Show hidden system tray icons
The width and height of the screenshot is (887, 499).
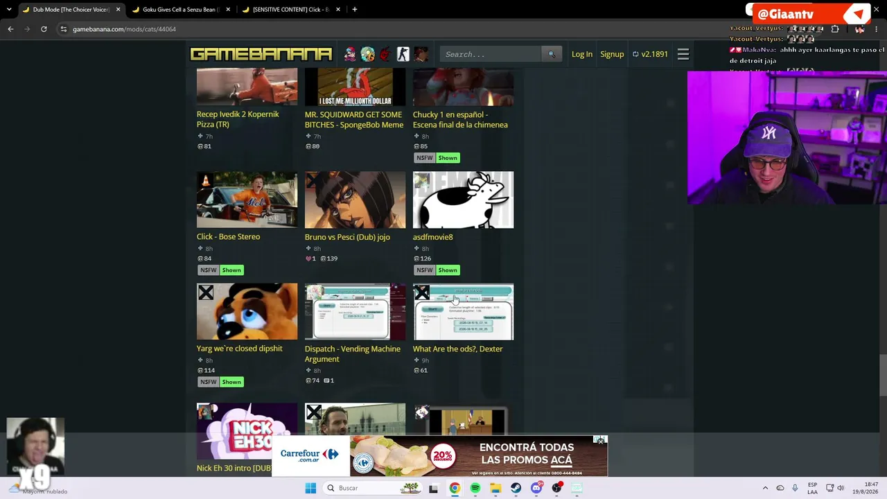[x=765, y=488]
